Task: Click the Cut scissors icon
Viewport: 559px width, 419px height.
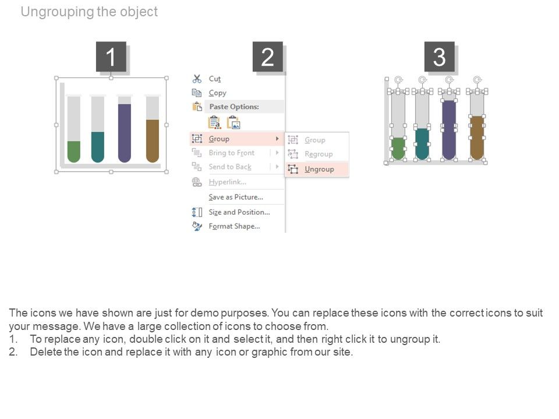Action: pos(197,79)
